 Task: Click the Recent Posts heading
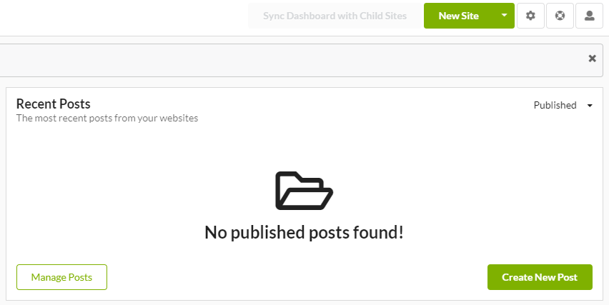point(53,104)
